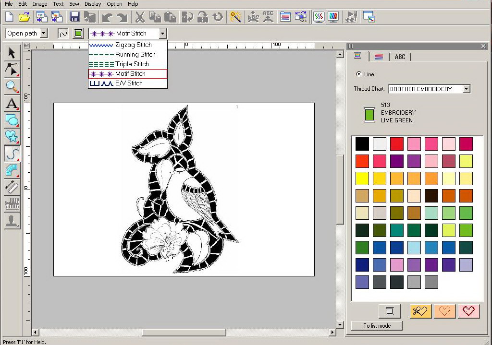Screen dimensions: 492x345
Task: Toggle the green region sew button
Action: point(78,33)
